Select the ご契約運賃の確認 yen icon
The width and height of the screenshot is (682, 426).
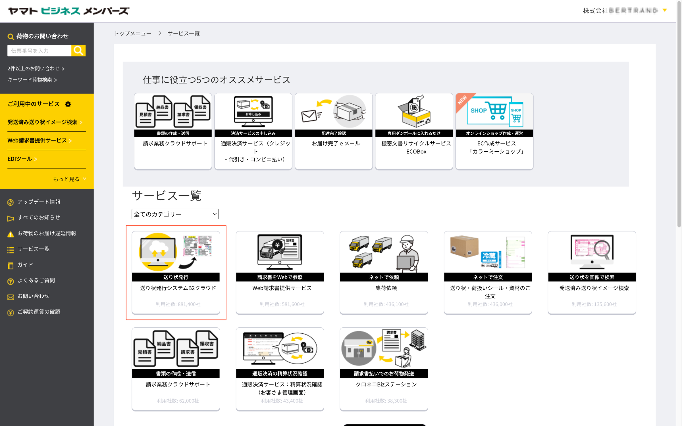tap(10, 312)
